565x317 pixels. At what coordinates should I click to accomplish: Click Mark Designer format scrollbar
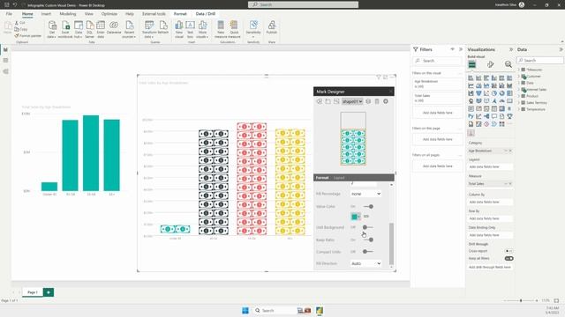tap(391, 243)
